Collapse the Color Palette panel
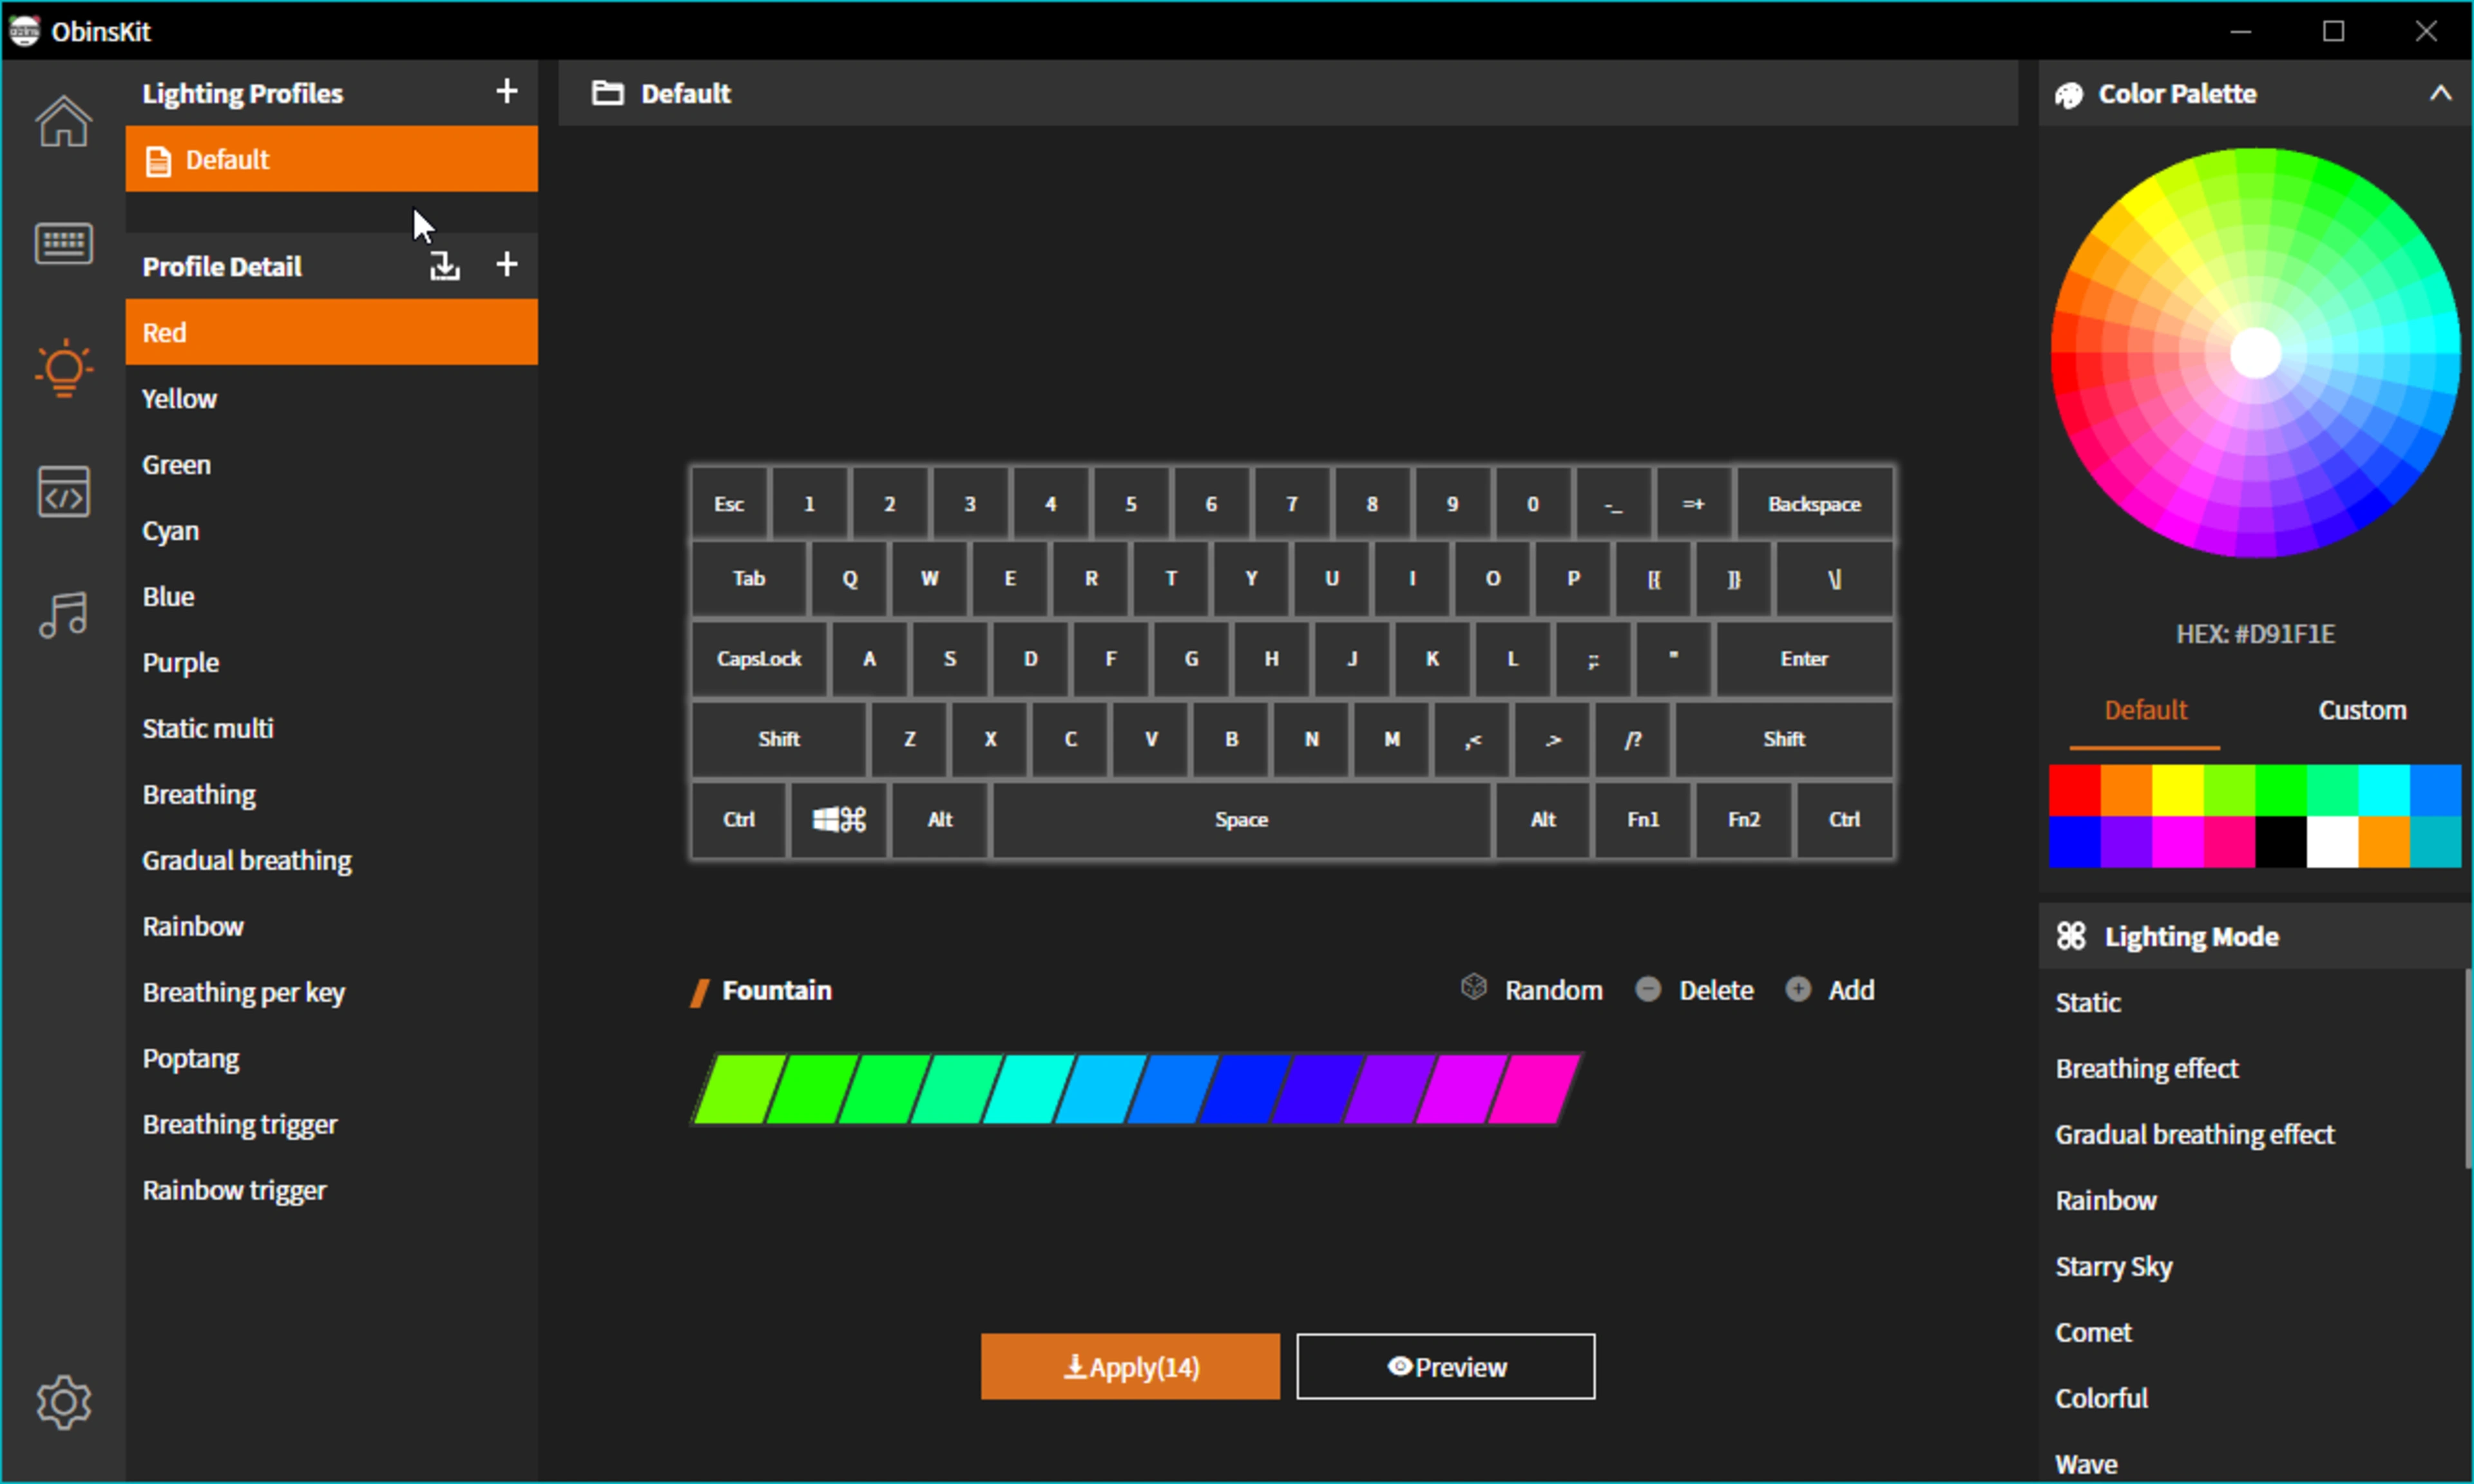Image resolution: width=2474 pixels, height=1484 pixels. [2440, 93]
